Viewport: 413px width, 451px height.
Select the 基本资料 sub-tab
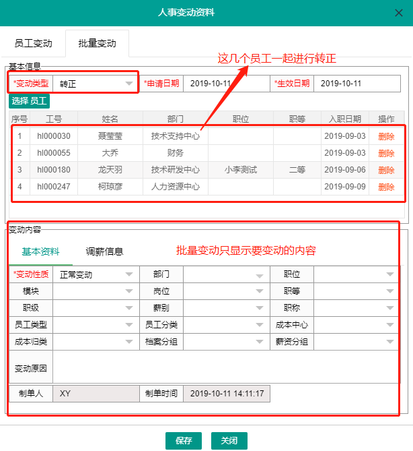[40, 251]
